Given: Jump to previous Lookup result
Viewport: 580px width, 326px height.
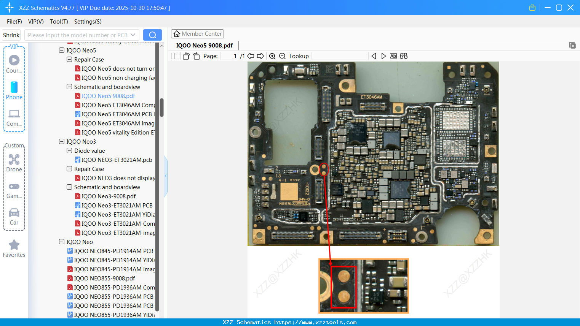Looking at the screenshot, I should [x=374, y=56].
